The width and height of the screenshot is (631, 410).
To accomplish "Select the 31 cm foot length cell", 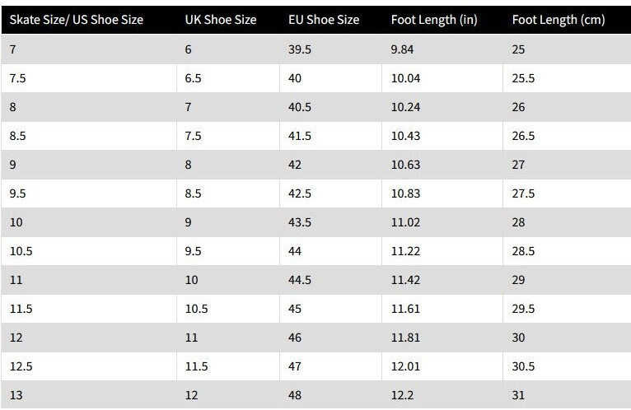I will click(x=518, y=395).
